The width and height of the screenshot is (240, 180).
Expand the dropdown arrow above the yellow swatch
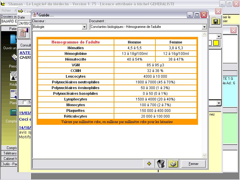pos(219,36)
